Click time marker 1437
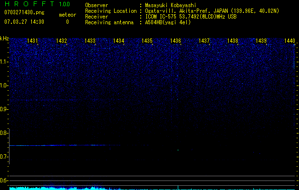 pos(204,40)
